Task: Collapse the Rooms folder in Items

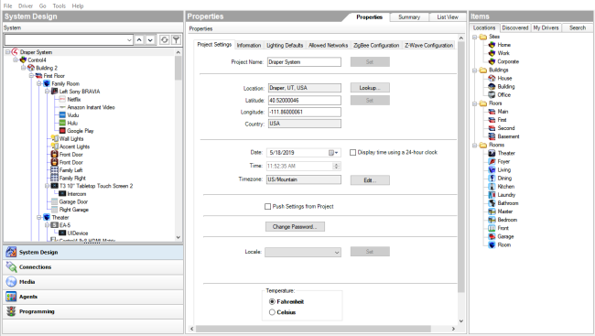Action: pyautogui.click(x=475, y=145)
